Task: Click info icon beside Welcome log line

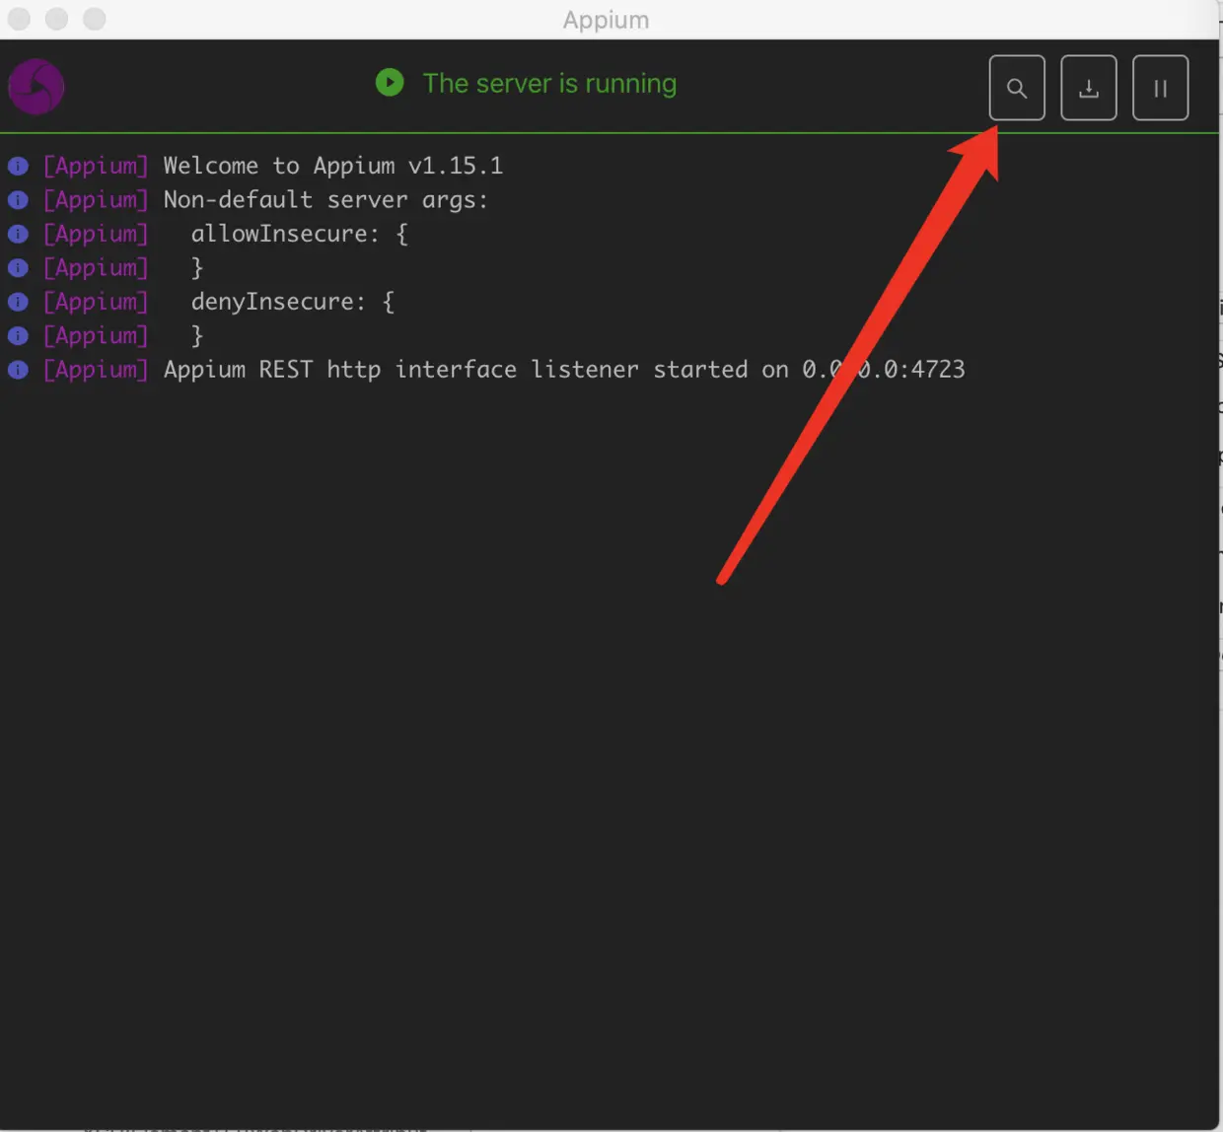Action: coord(18,166)
